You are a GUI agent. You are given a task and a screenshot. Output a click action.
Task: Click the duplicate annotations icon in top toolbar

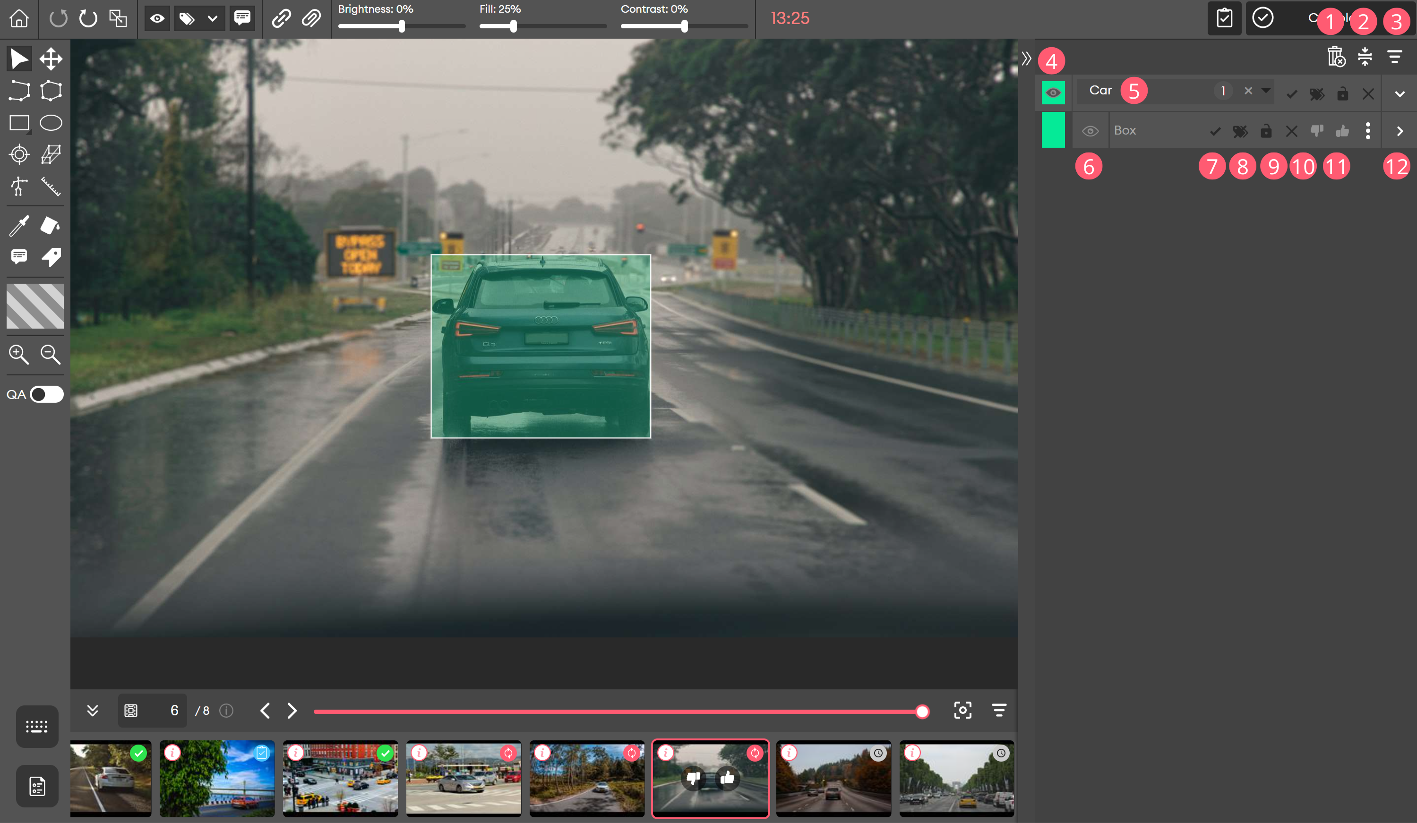coord(118,18)
